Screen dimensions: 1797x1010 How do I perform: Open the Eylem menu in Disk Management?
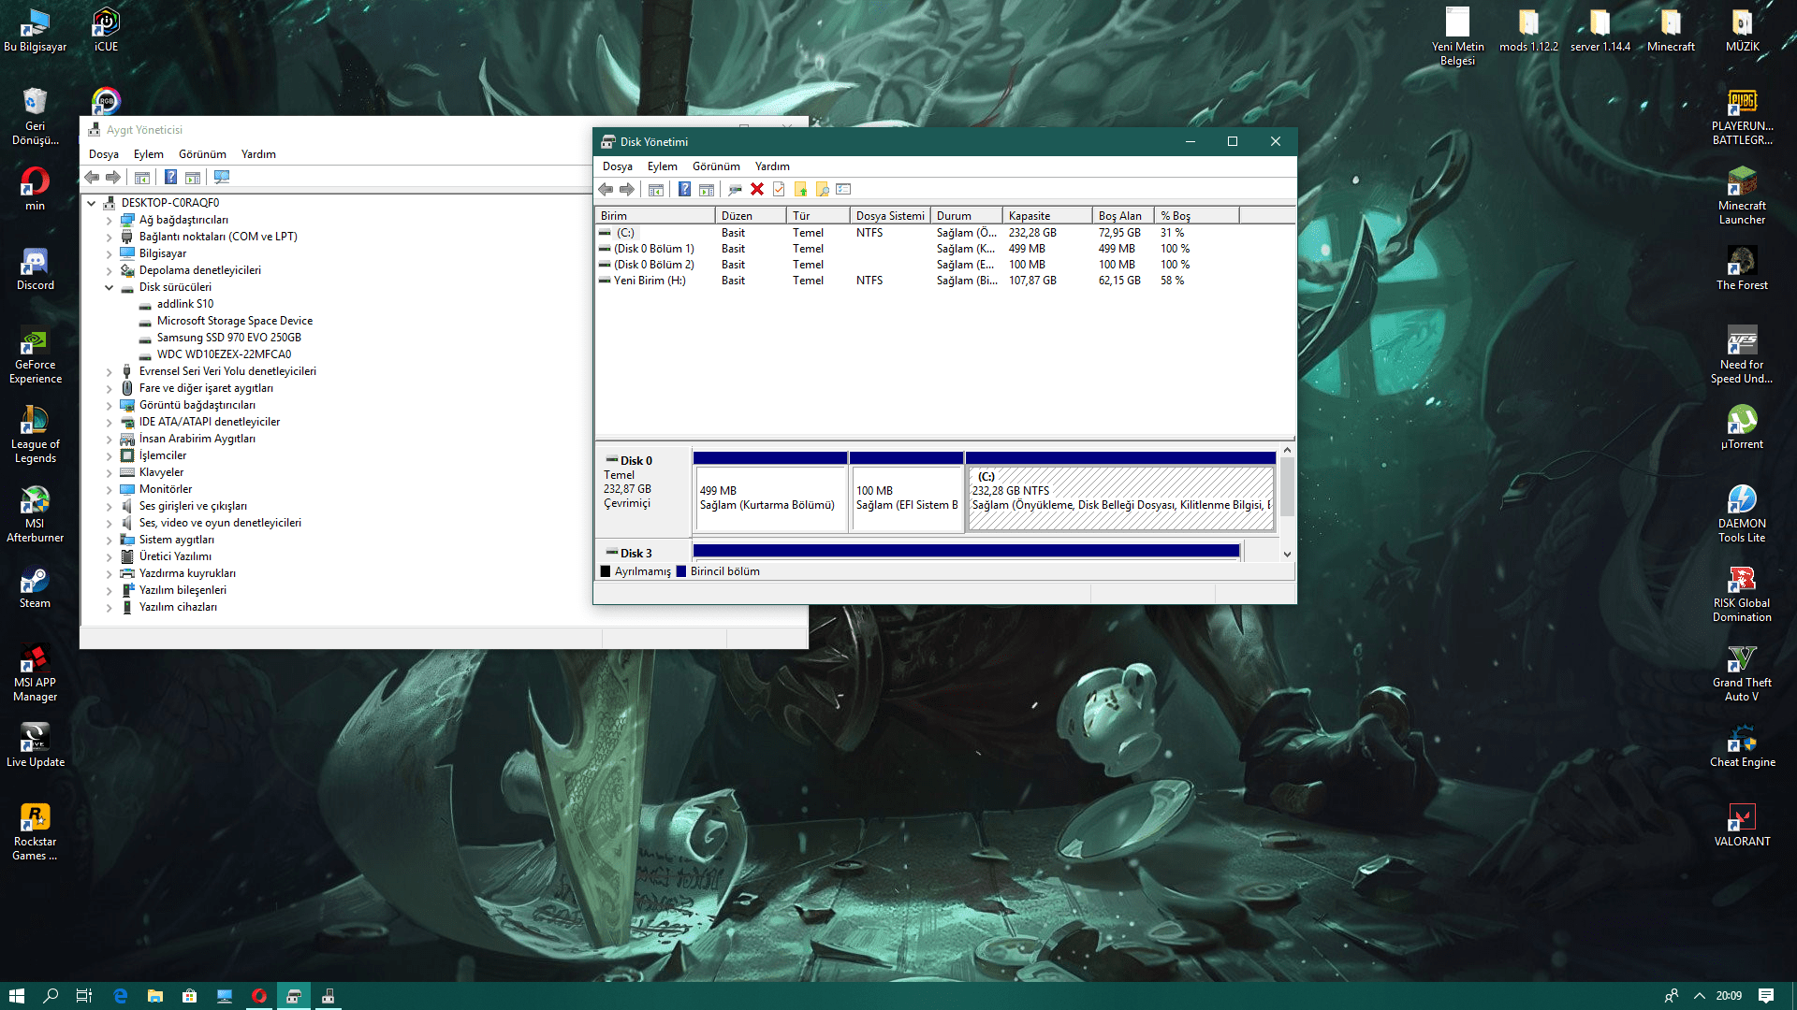[x=662, y=166]
